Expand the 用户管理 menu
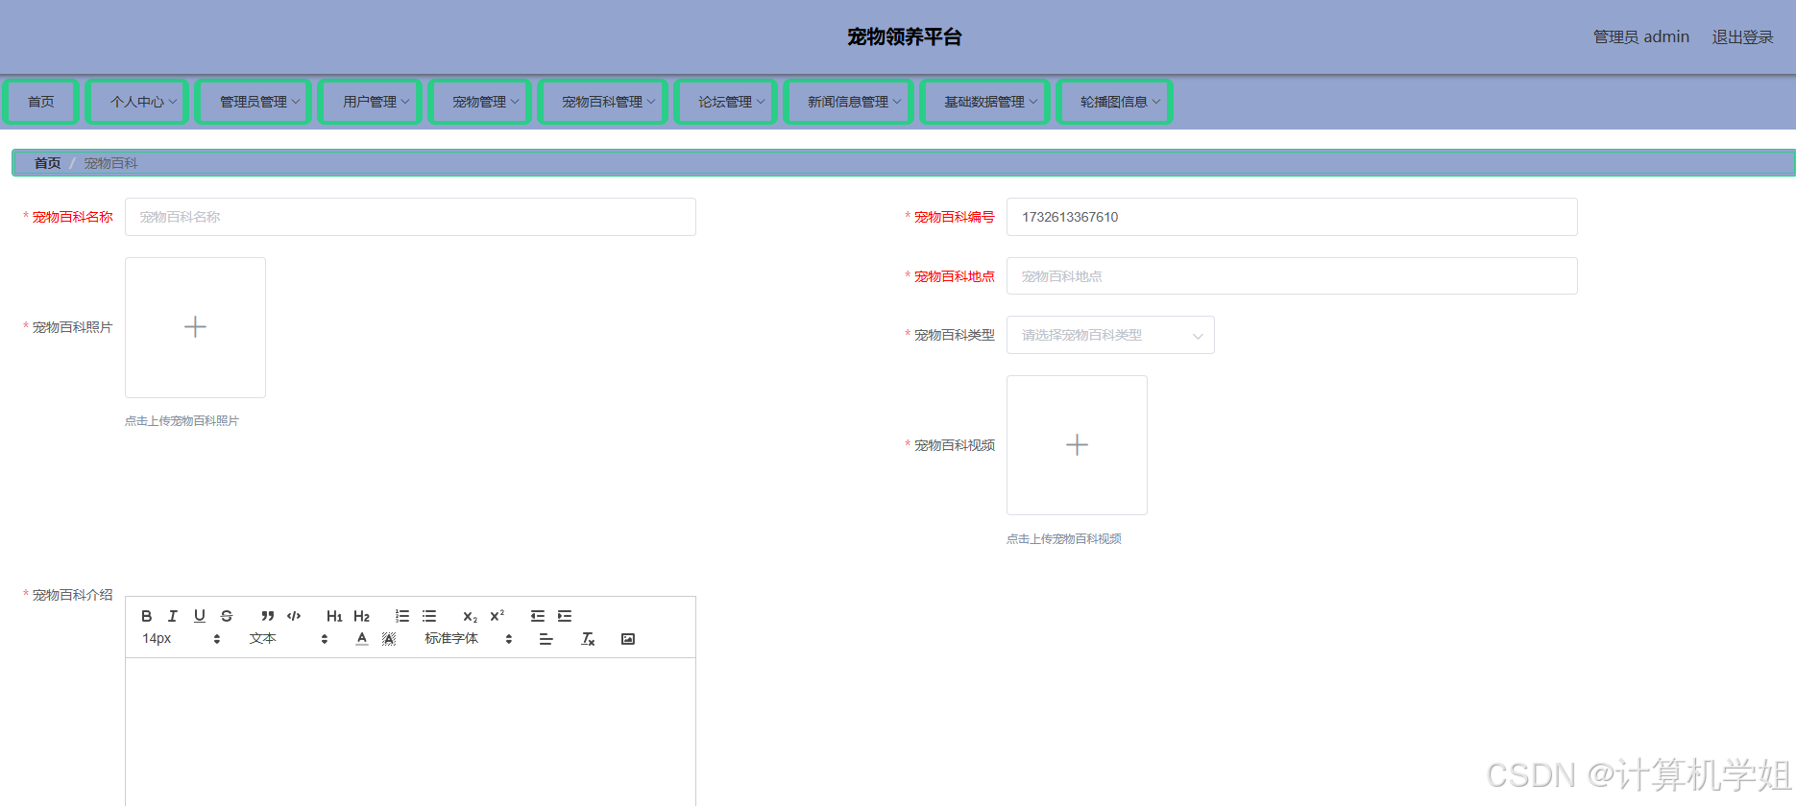The width and height of the screenshot is (1796, 806). (x=370, y=102)
